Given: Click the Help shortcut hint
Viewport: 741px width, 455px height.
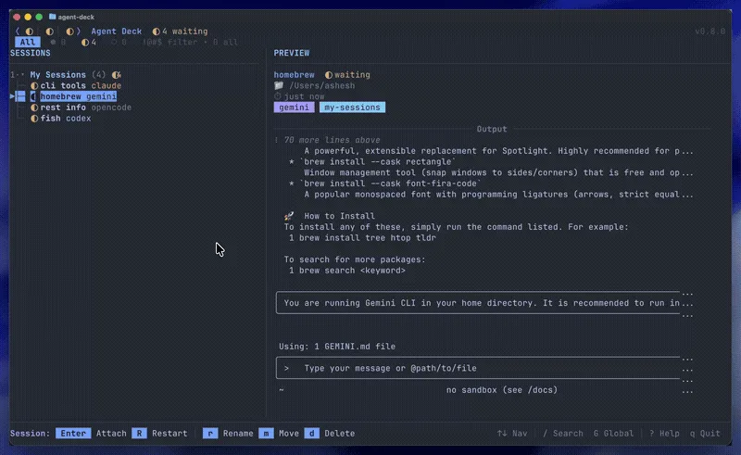Looking at the screenshot, I should [664, 434].
